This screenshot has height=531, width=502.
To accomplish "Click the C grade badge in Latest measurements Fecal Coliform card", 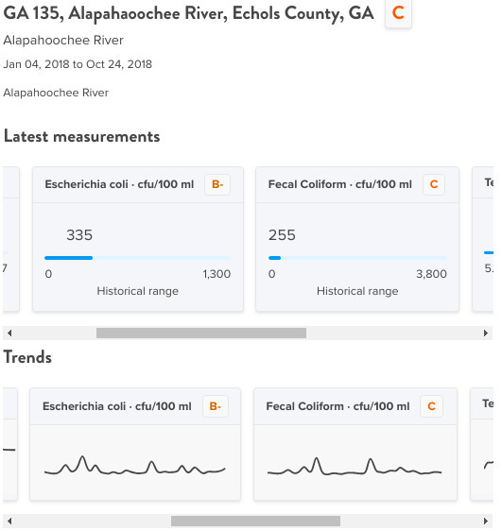I will (434, 184).
